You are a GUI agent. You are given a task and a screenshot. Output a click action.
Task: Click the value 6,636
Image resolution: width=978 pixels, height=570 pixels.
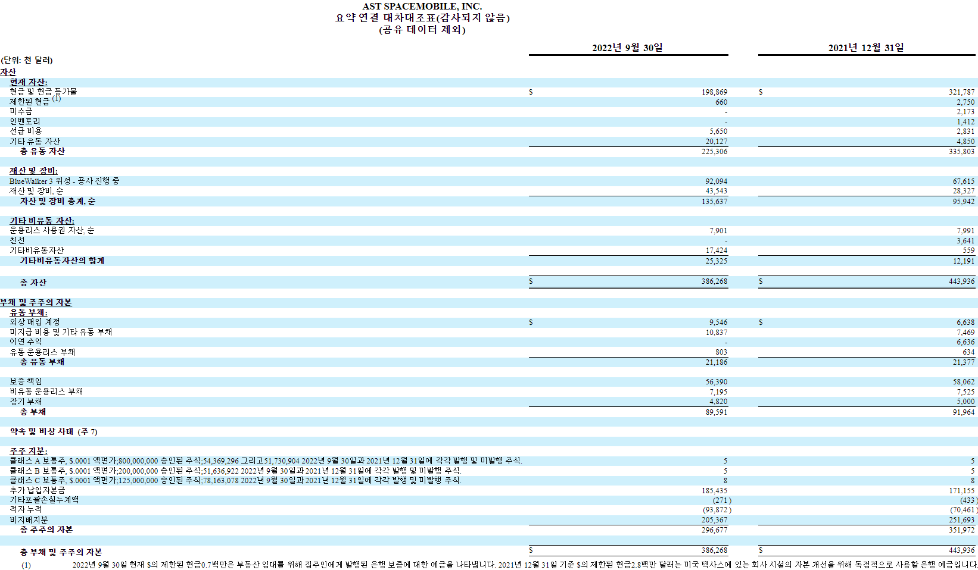965,342
